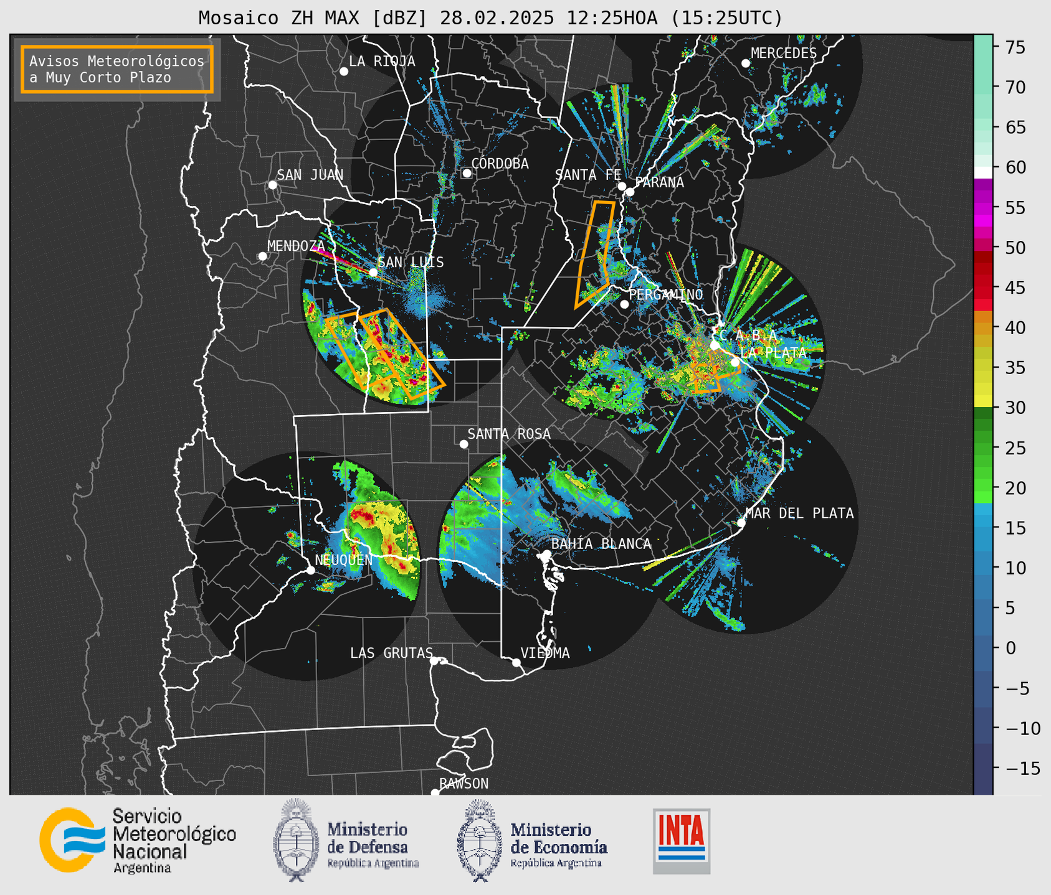
Task: Click the 55 dBZ magenta band on color scale
Action: click(983, 207)
